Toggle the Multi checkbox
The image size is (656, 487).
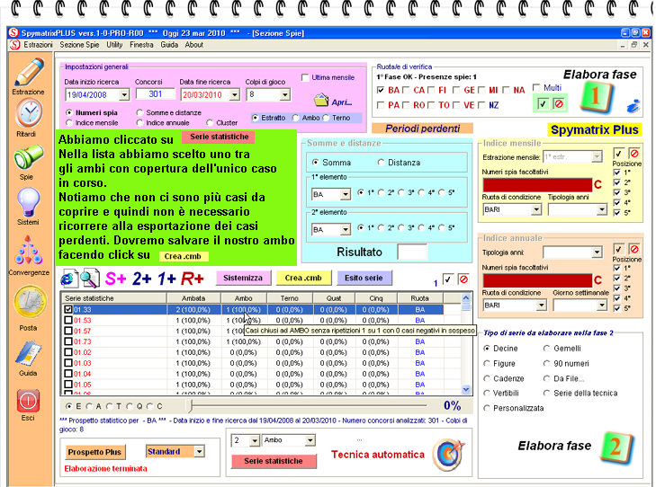pos(536,87)
